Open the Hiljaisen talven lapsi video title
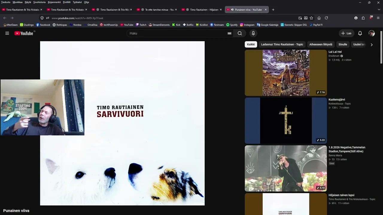Screen dimensions: 383x215 341,195
